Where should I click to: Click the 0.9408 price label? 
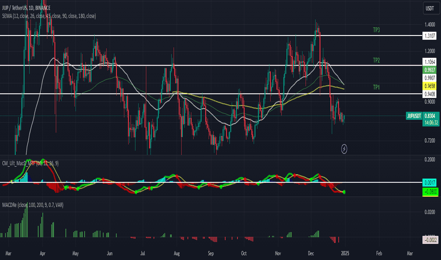[x=430, y=94]
